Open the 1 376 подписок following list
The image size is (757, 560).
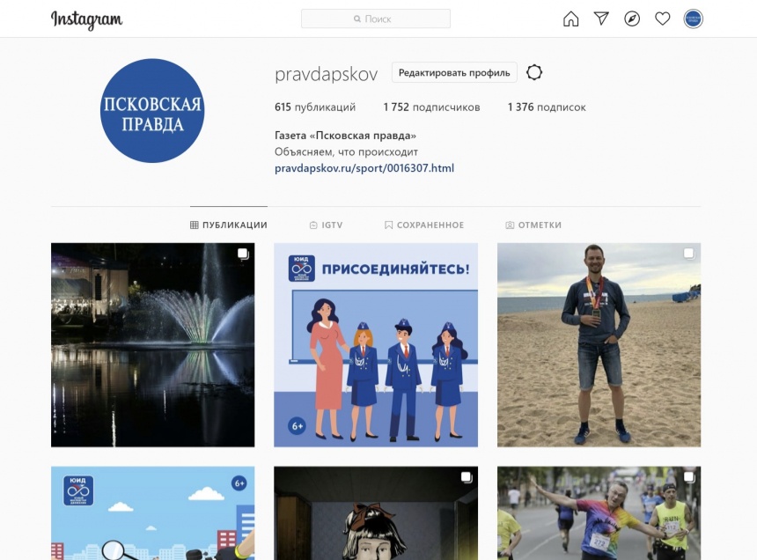547,107
